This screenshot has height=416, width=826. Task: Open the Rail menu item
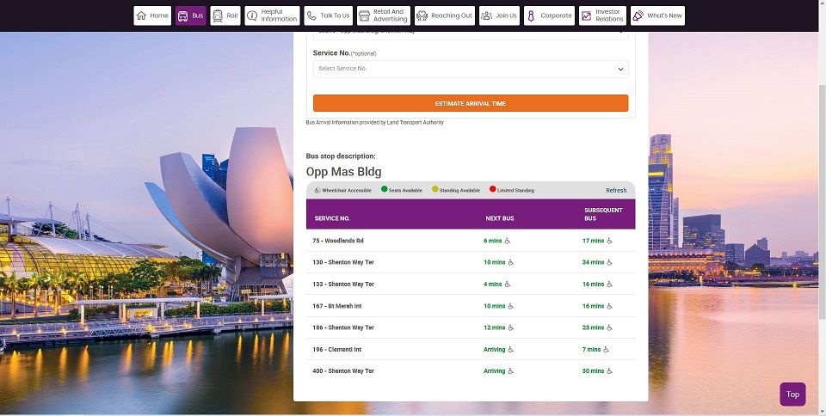click(225, 15)
